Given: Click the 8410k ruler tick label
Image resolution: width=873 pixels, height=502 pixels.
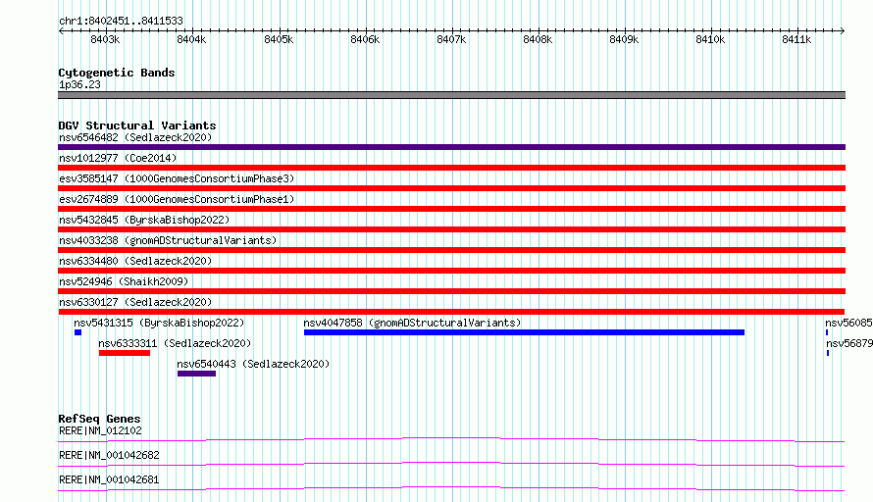Looking at the screenshot, I should click(x=710, y=39).
